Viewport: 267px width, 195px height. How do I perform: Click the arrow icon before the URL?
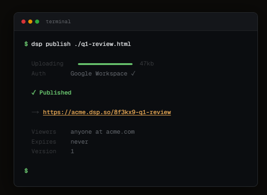coord(35,112)
